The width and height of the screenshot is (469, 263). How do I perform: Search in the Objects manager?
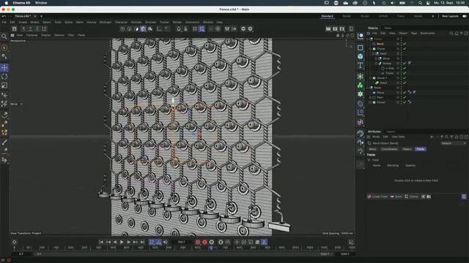(451, 34)
